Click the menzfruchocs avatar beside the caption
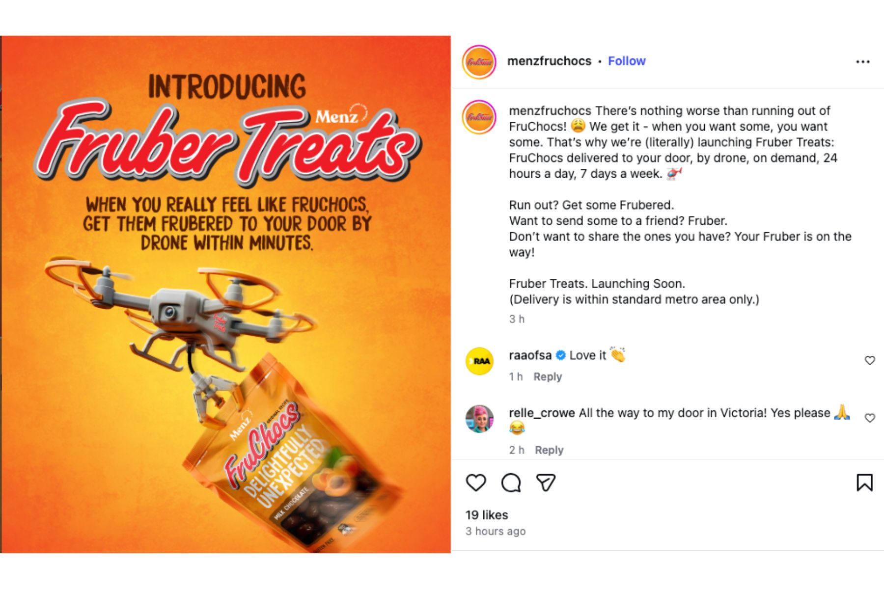 tap(479, 117)
